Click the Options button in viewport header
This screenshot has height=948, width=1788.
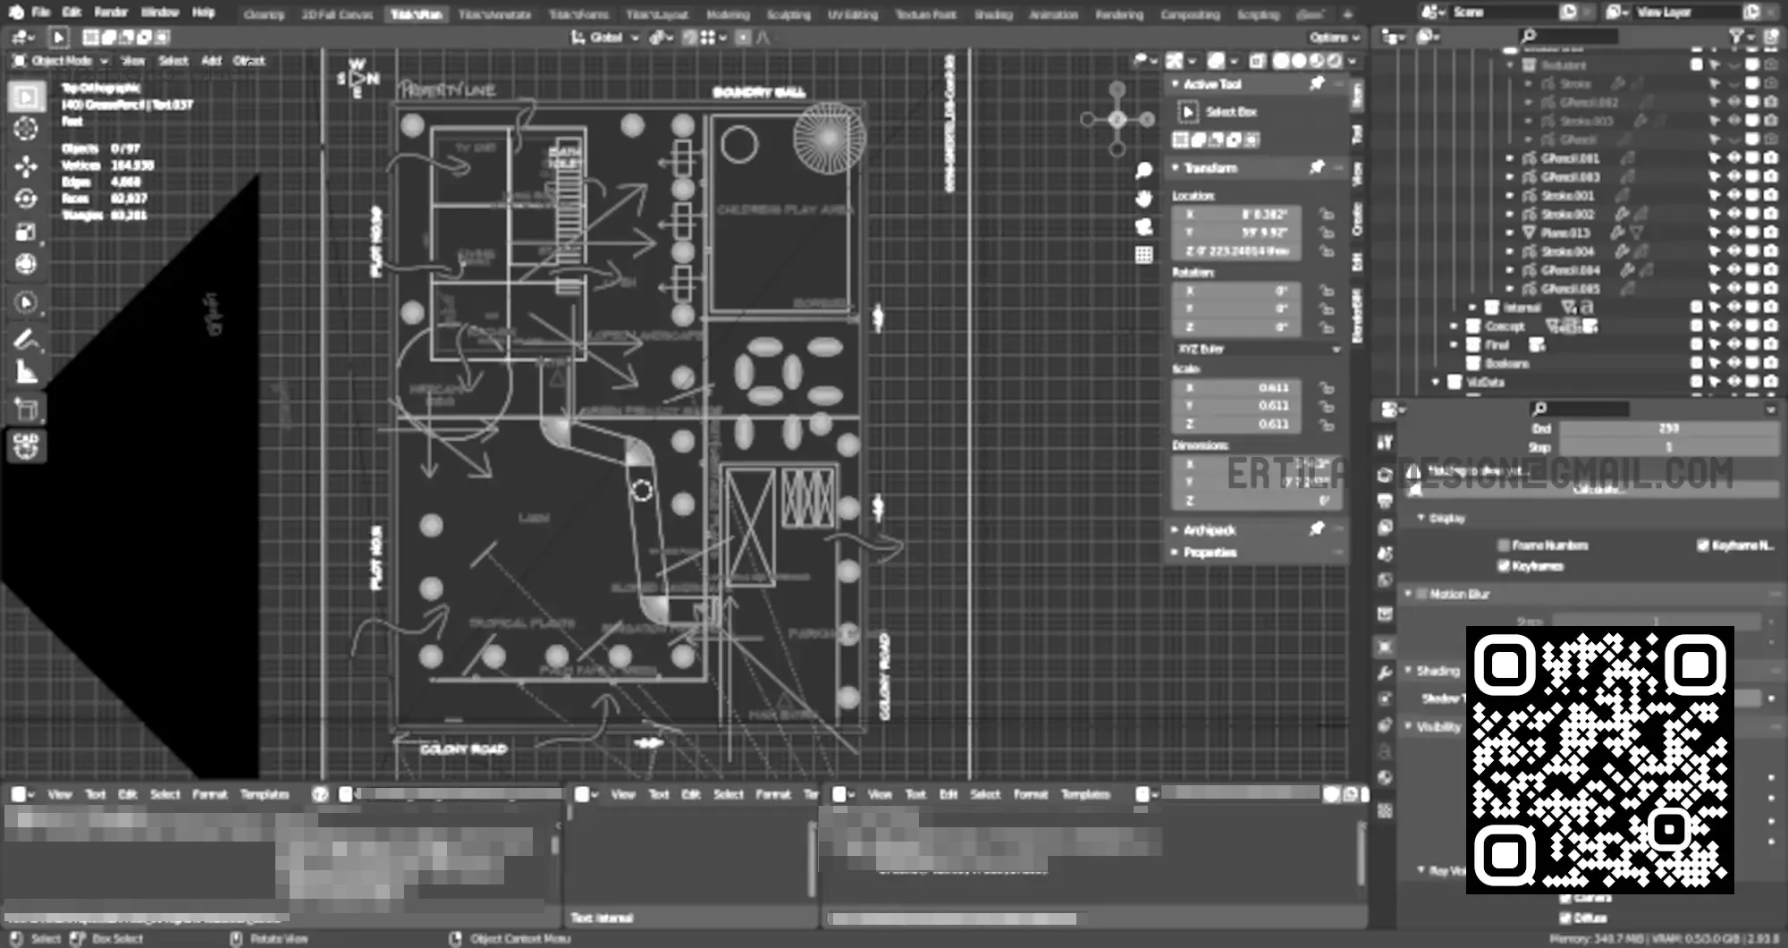pyautogui.click(x=1333, y=38)
